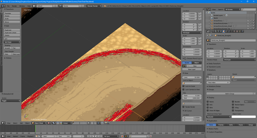Image resolution: width=257 pixels, height=138 pixels.
Task: Open the Material properties tab icon
Action: 234,31
